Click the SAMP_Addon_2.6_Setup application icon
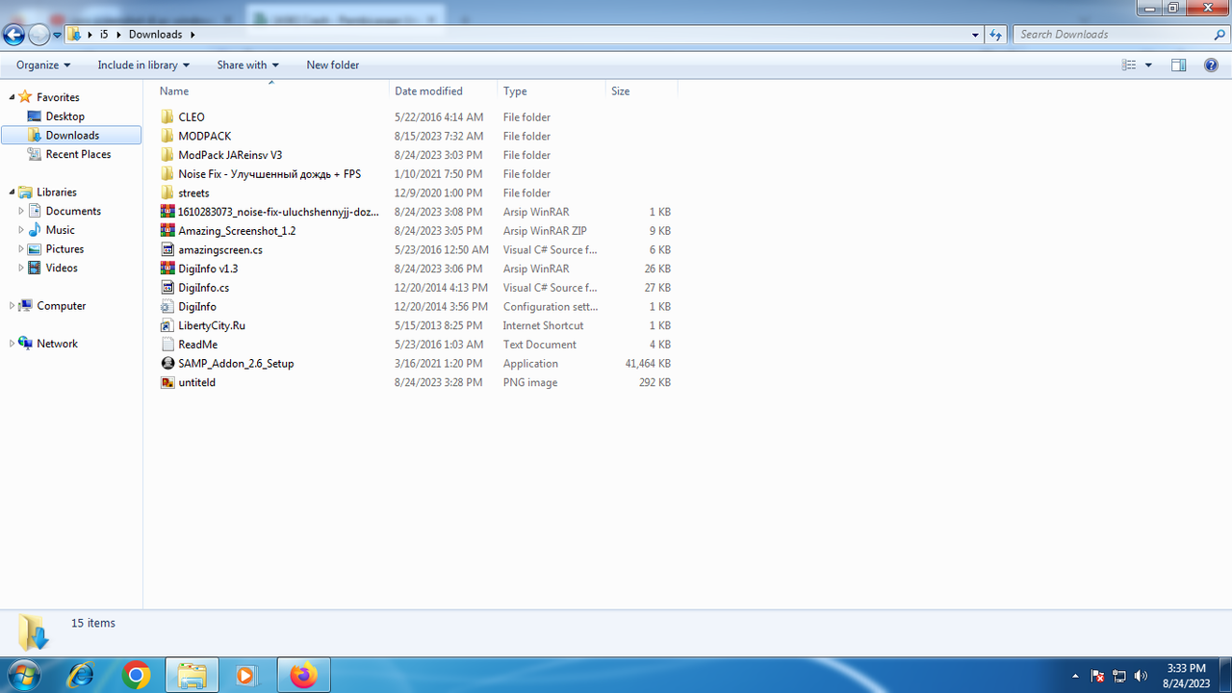Image resolution: width=1232 pixels, height=693 pixels. coord(168,364)
